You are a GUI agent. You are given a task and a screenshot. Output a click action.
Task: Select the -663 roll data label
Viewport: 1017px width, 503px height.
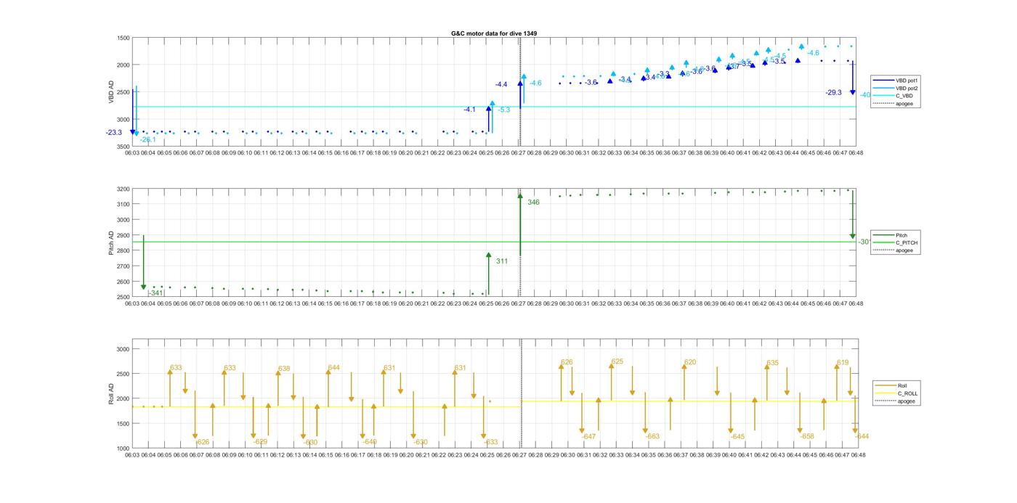(652, 436)
